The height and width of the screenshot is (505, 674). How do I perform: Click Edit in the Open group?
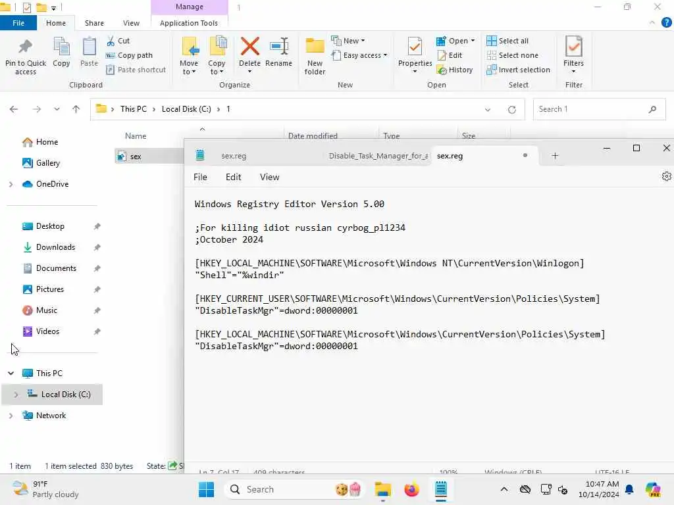[449, 55]
